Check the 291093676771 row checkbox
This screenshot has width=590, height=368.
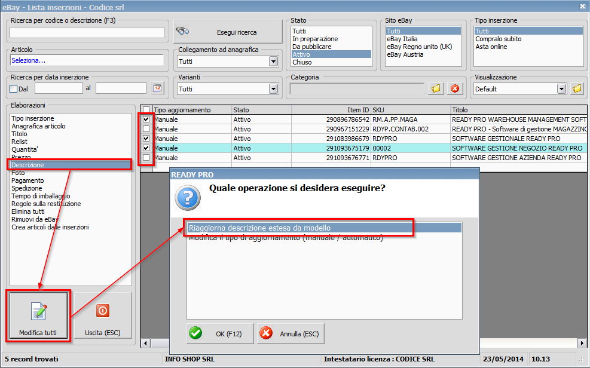[146, 158]
